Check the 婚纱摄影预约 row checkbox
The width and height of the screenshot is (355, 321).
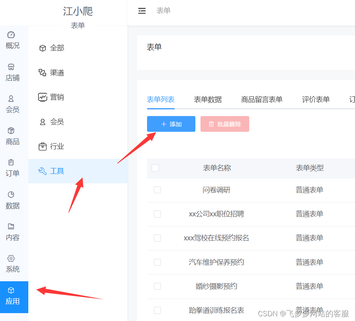157,286
